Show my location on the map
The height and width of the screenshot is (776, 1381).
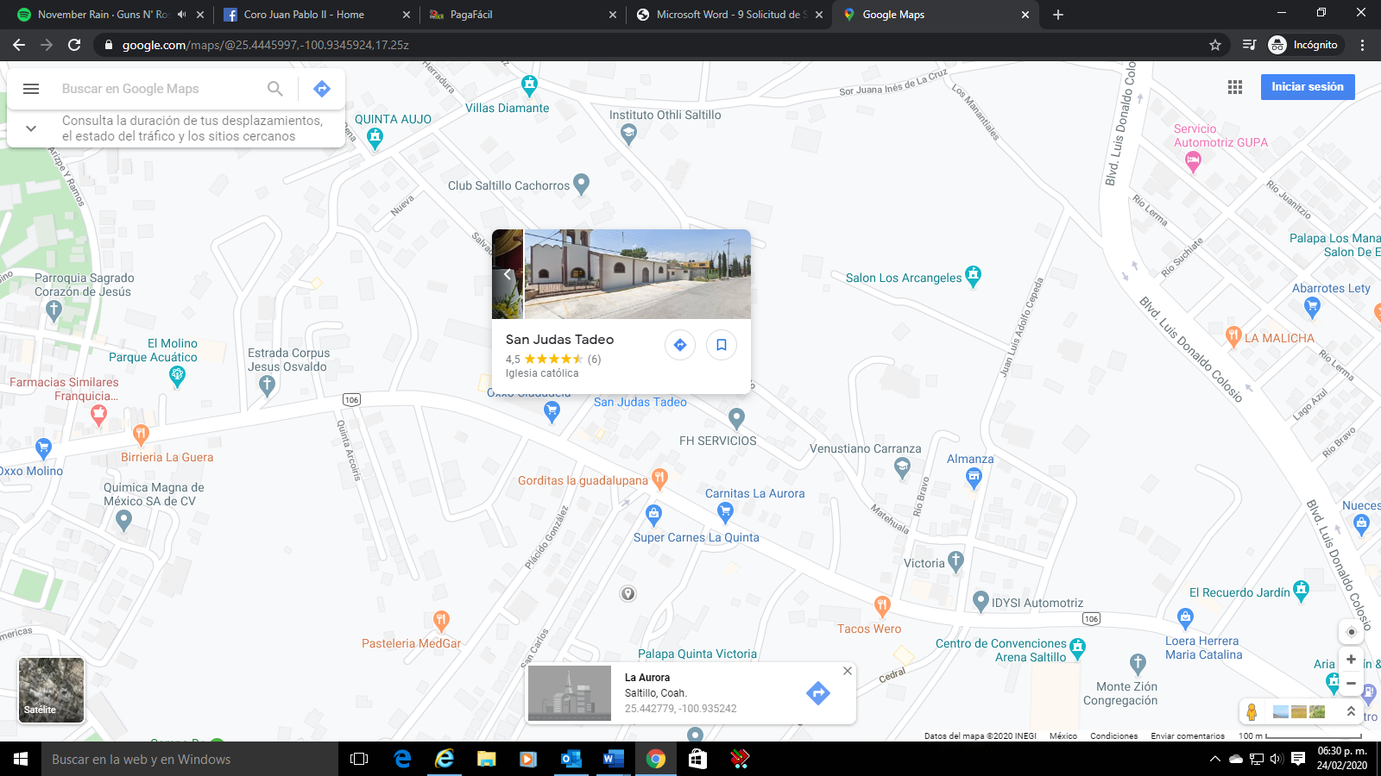pyautogui.click(x=1352, y=632)
